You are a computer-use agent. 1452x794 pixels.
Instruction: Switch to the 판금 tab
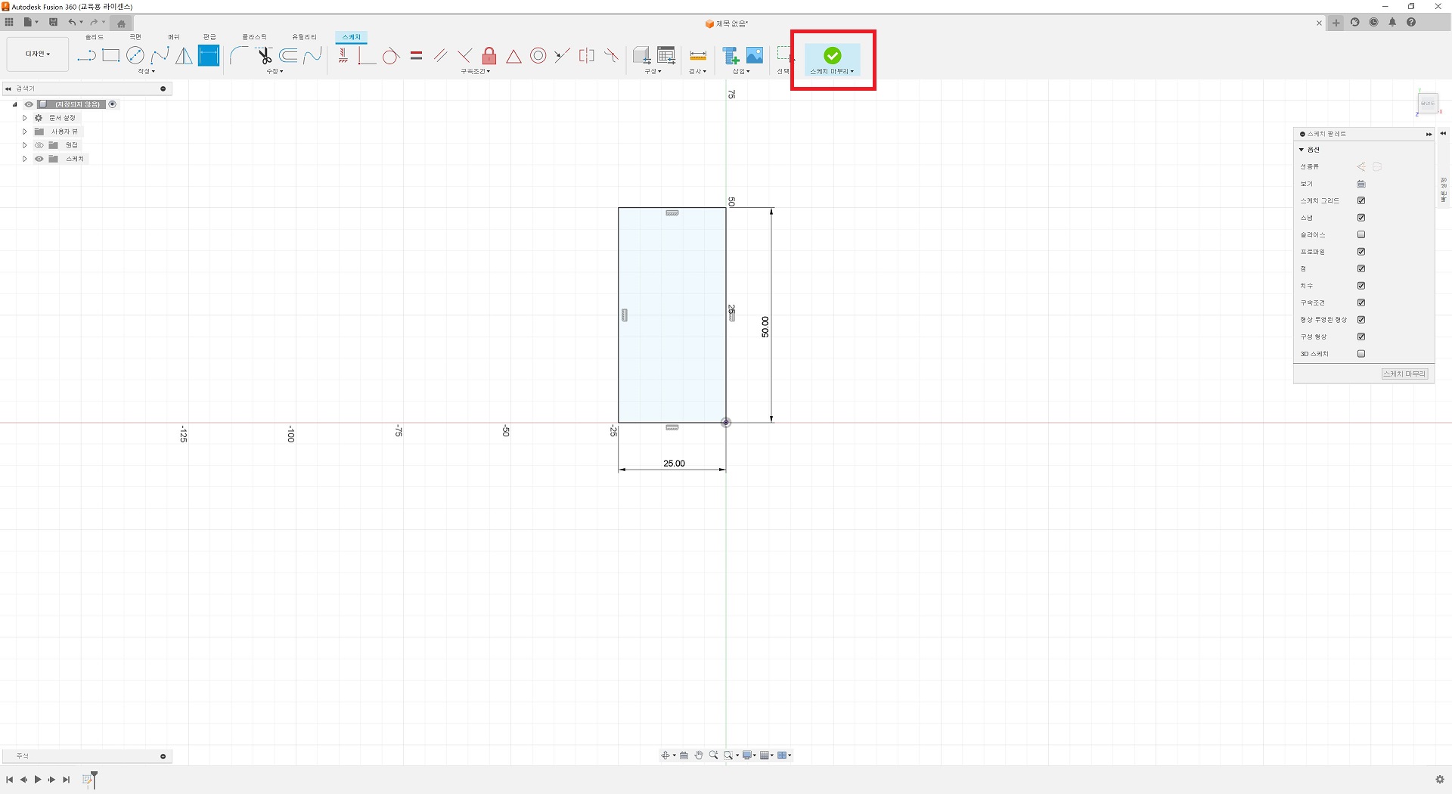click(x=209, y=37)
